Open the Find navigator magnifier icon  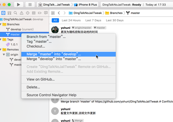15,13
